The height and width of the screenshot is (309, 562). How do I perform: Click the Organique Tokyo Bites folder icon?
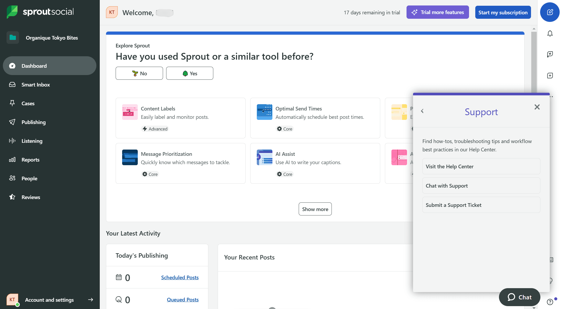click(x=13, y=38)
